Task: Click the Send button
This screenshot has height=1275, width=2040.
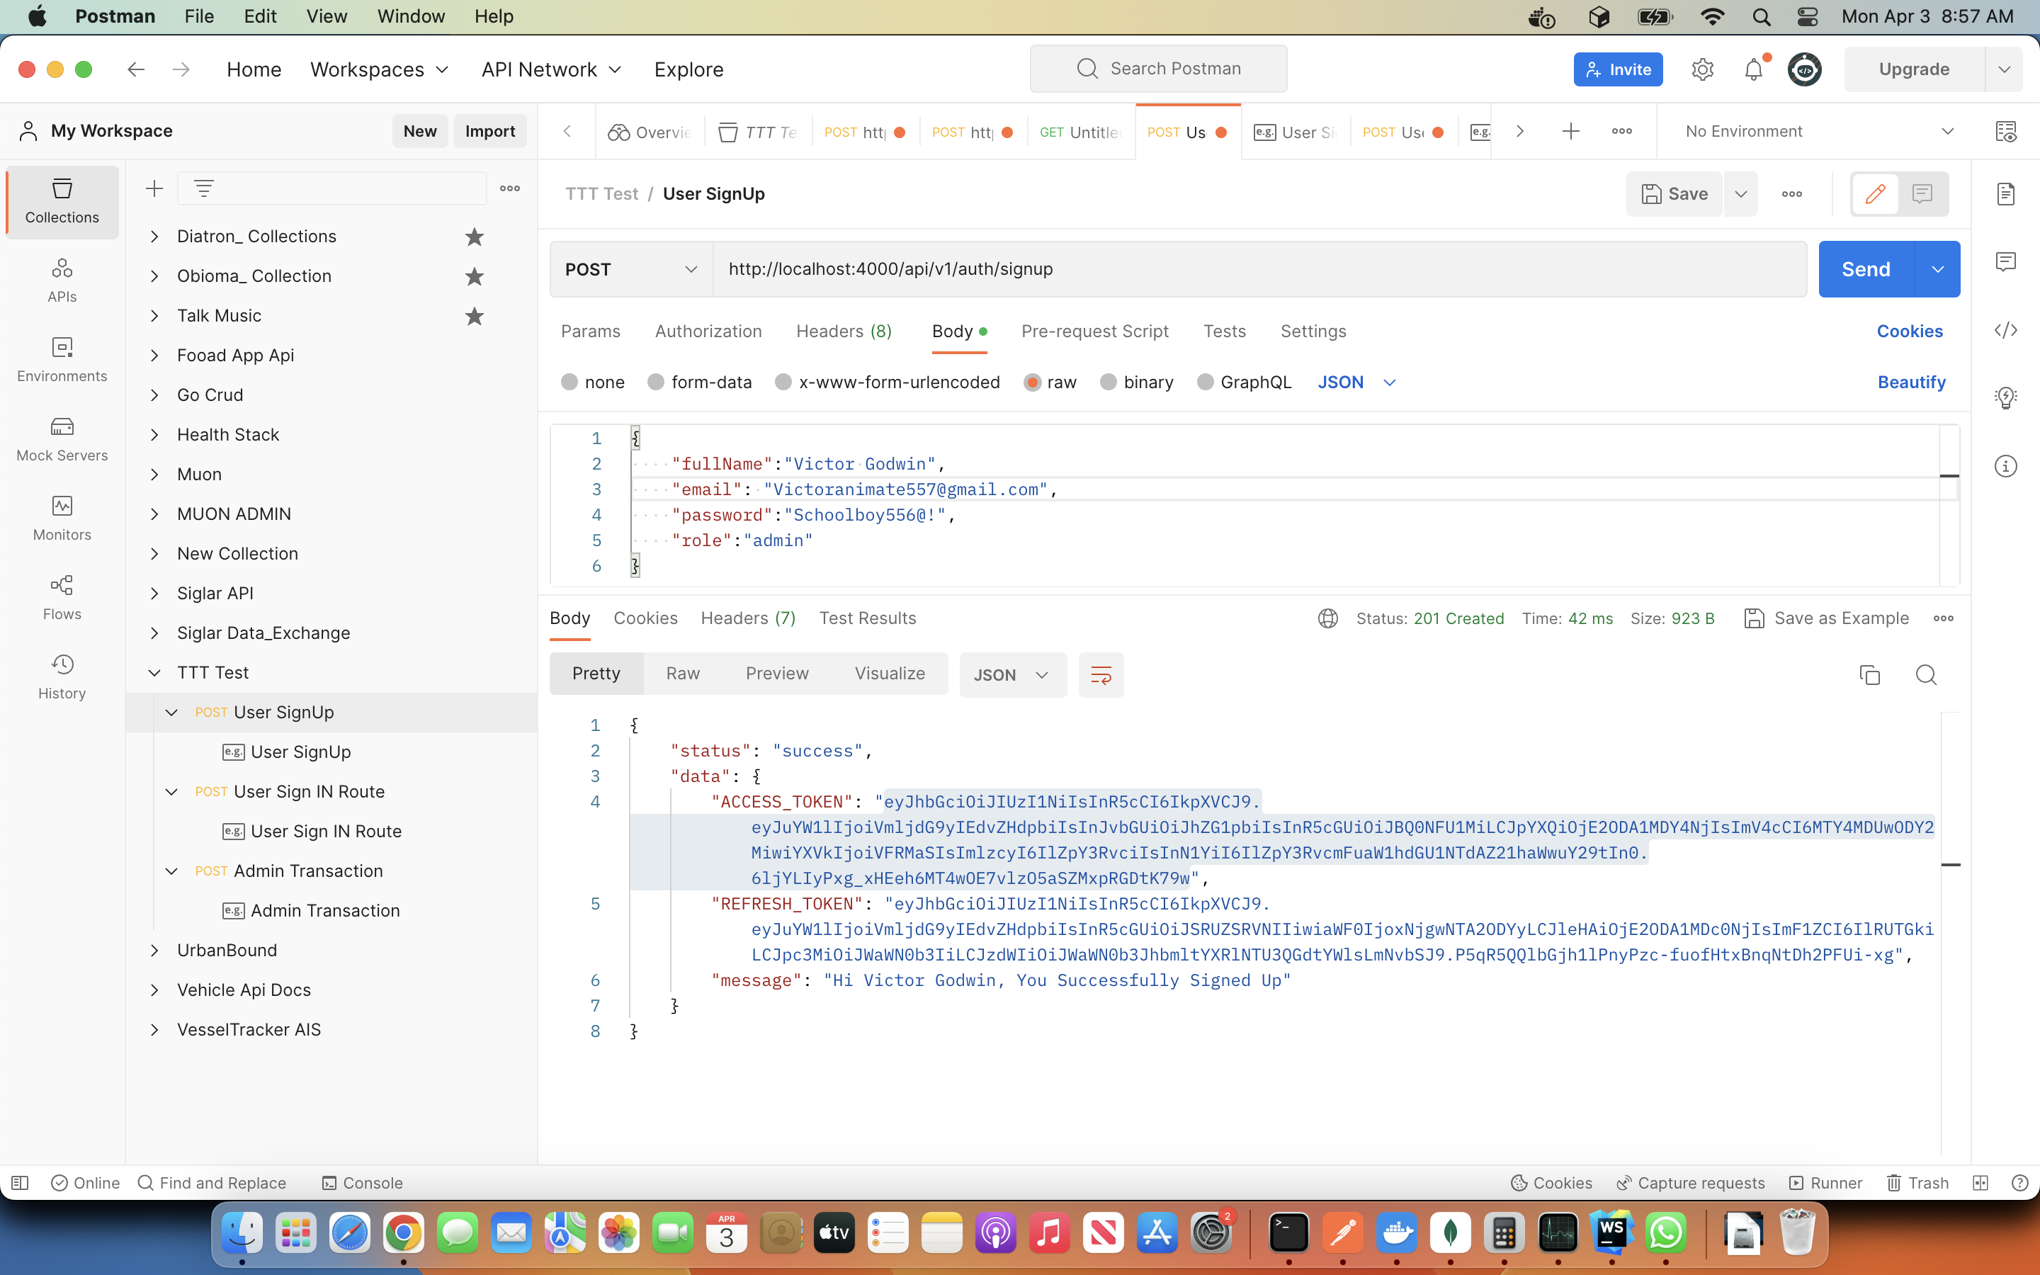Action: (x=1866, y=269)
